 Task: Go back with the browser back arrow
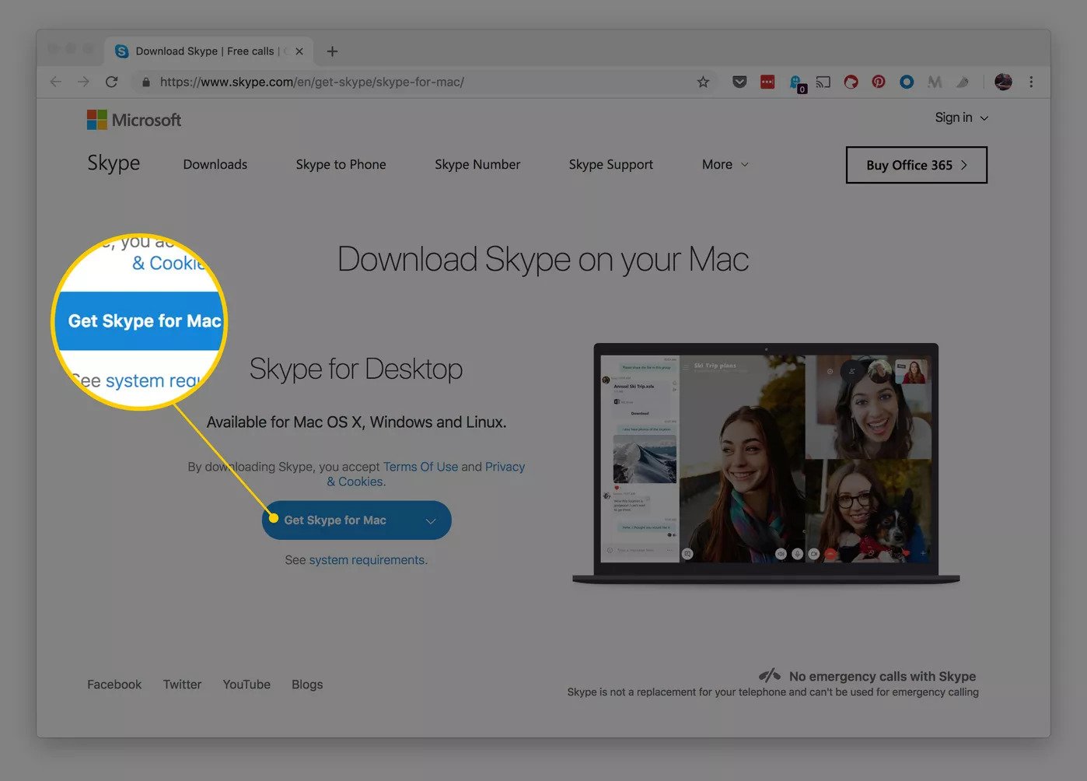tap(55, 82)
